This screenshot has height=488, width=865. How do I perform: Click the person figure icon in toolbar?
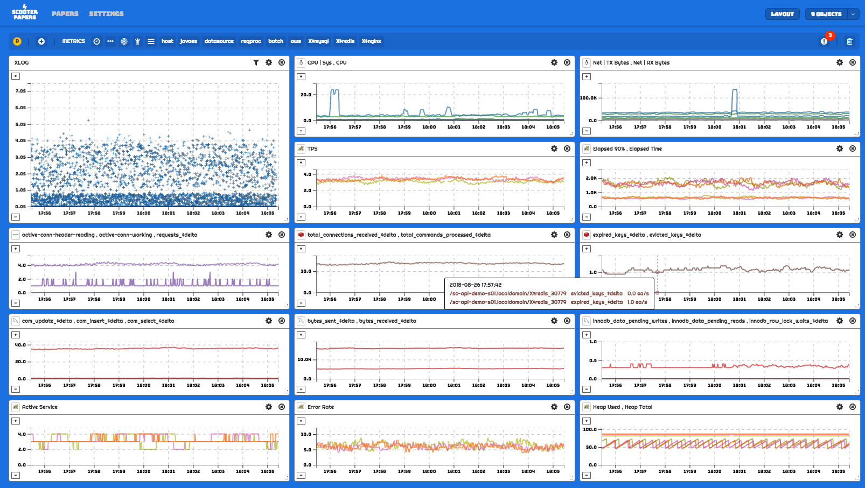click(137, 41)
